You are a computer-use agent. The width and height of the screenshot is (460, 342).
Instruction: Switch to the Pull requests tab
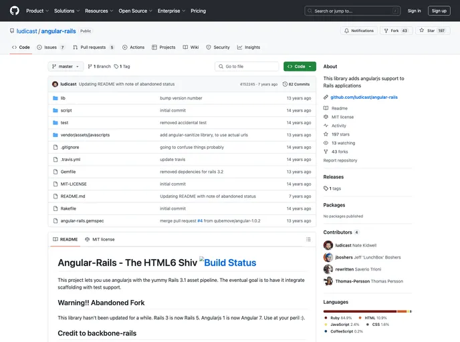pyautogui.click(x=94, y=47)
